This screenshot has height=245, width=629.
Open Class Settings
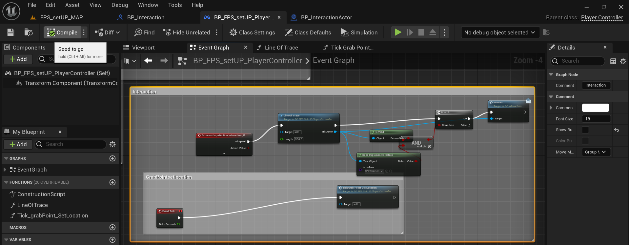click(252, 32)
